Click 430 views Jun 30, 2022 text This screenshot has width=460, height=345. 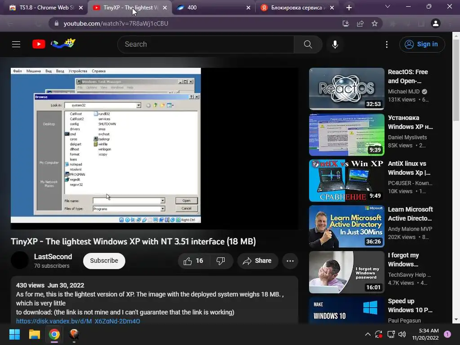pos(50,285)
